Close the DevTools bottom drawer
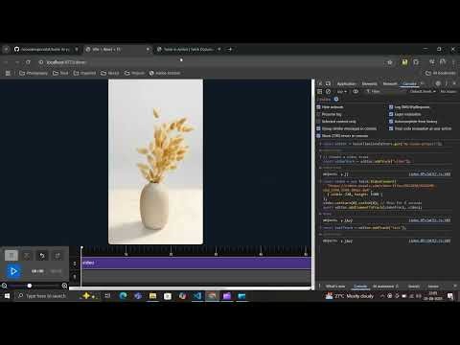 455,286
